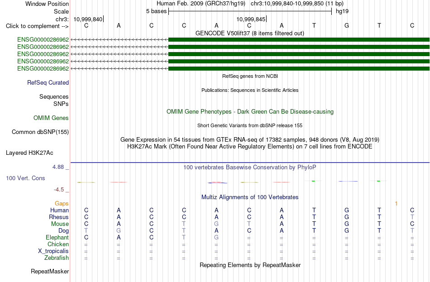The width and height of the screenshot is (430, 282).
Task: Click 'Publications: Sequences in Scientific Articles' title
Action: click(x=250, y=90)
